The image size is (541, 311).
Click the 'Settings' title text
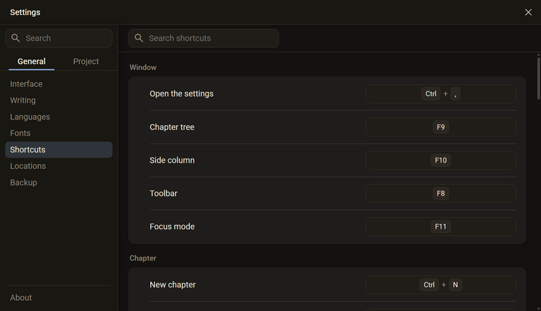25,12
